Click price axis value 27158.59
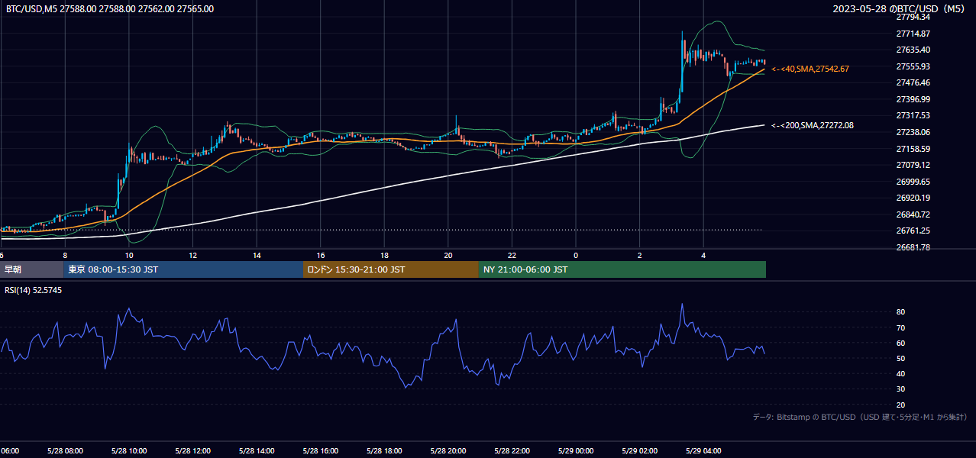The image size is (976, 458). pos(913,149)
